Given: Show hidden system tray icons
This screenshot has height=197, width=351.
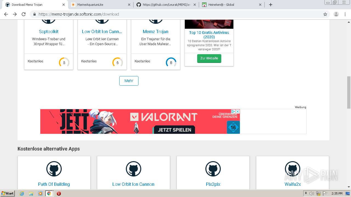Looking at the screenshot, I should pos(306,193).
